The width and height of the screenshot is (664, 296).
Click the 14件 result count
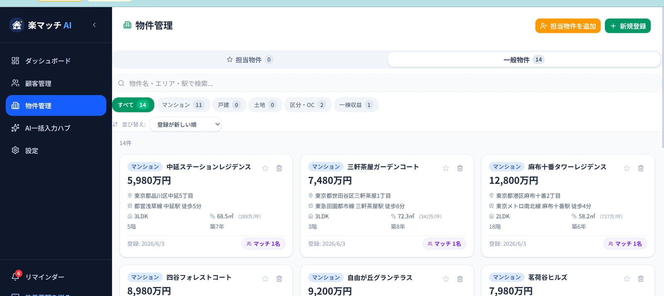click(x=125, y=143)
